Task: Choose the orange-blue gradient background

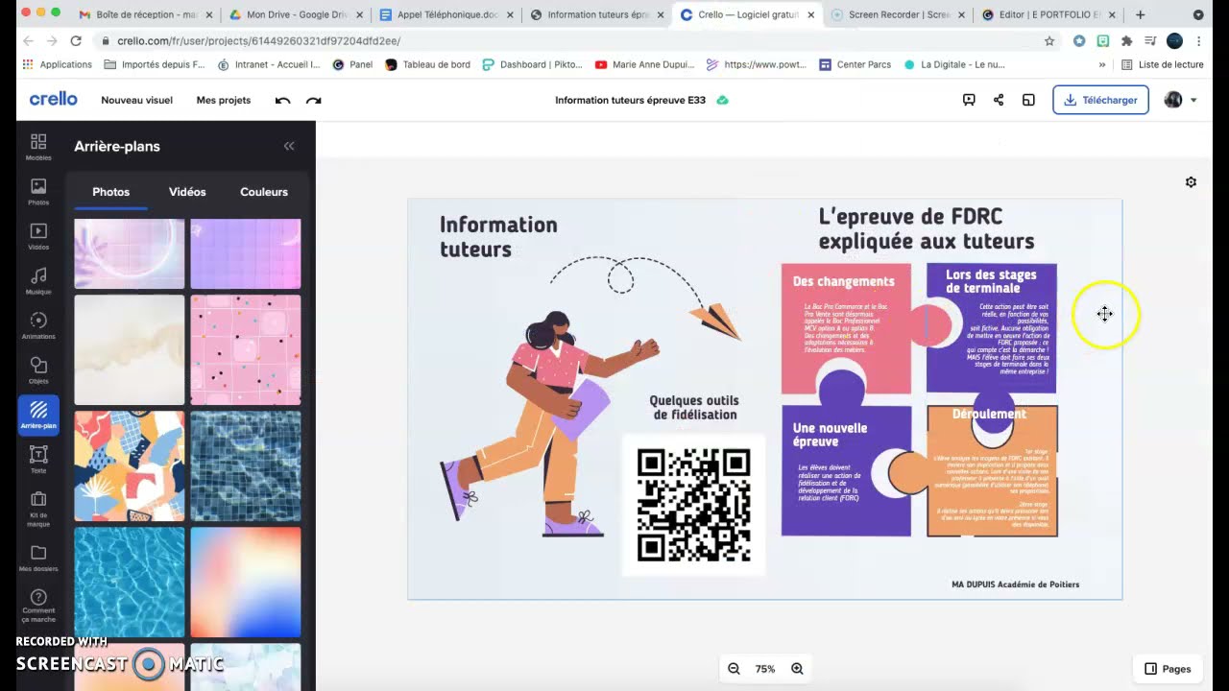Action: (x=245, y=582)
